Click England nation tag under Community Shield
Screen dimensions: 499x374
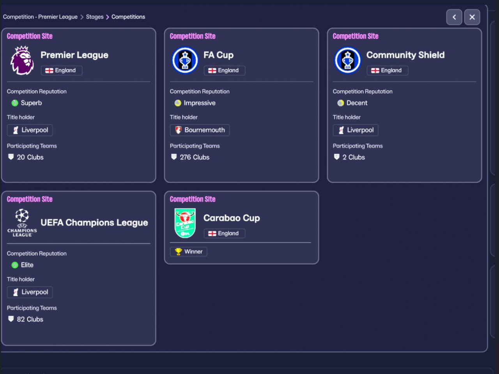[x=388, y=70]
